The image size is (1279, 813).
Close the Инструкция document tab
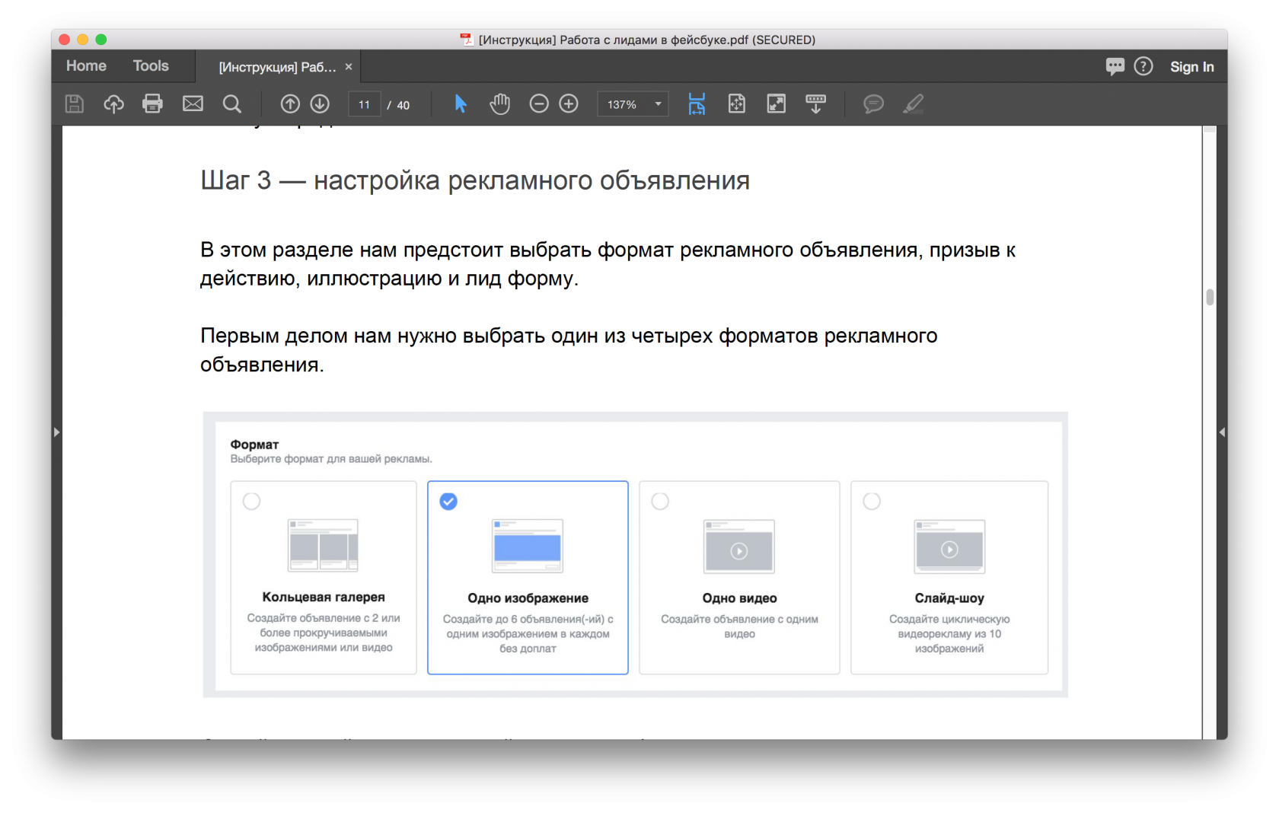(349, 67)
